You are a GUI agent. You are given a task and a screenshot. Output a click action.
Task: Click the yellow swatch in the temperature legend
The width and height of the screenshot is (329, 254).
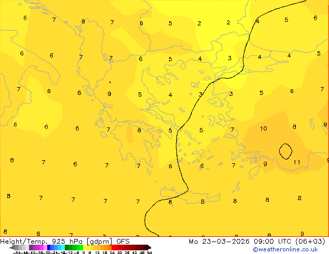point(85,247)
